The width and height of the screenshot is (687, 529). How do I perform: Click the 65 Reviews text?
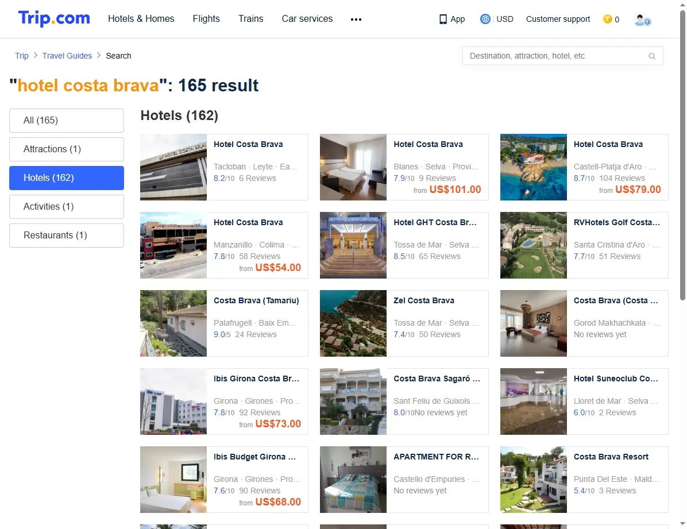(x=439, y=256)
